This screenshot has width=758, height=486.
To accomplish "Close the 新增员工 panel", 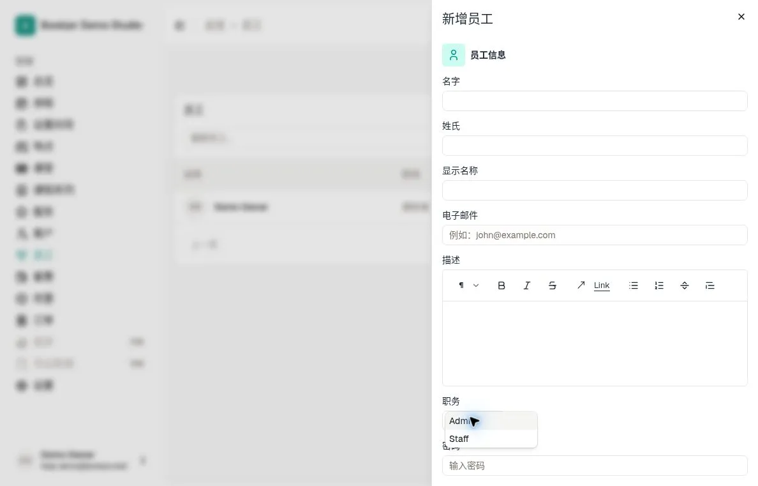I will click(741, 17).
